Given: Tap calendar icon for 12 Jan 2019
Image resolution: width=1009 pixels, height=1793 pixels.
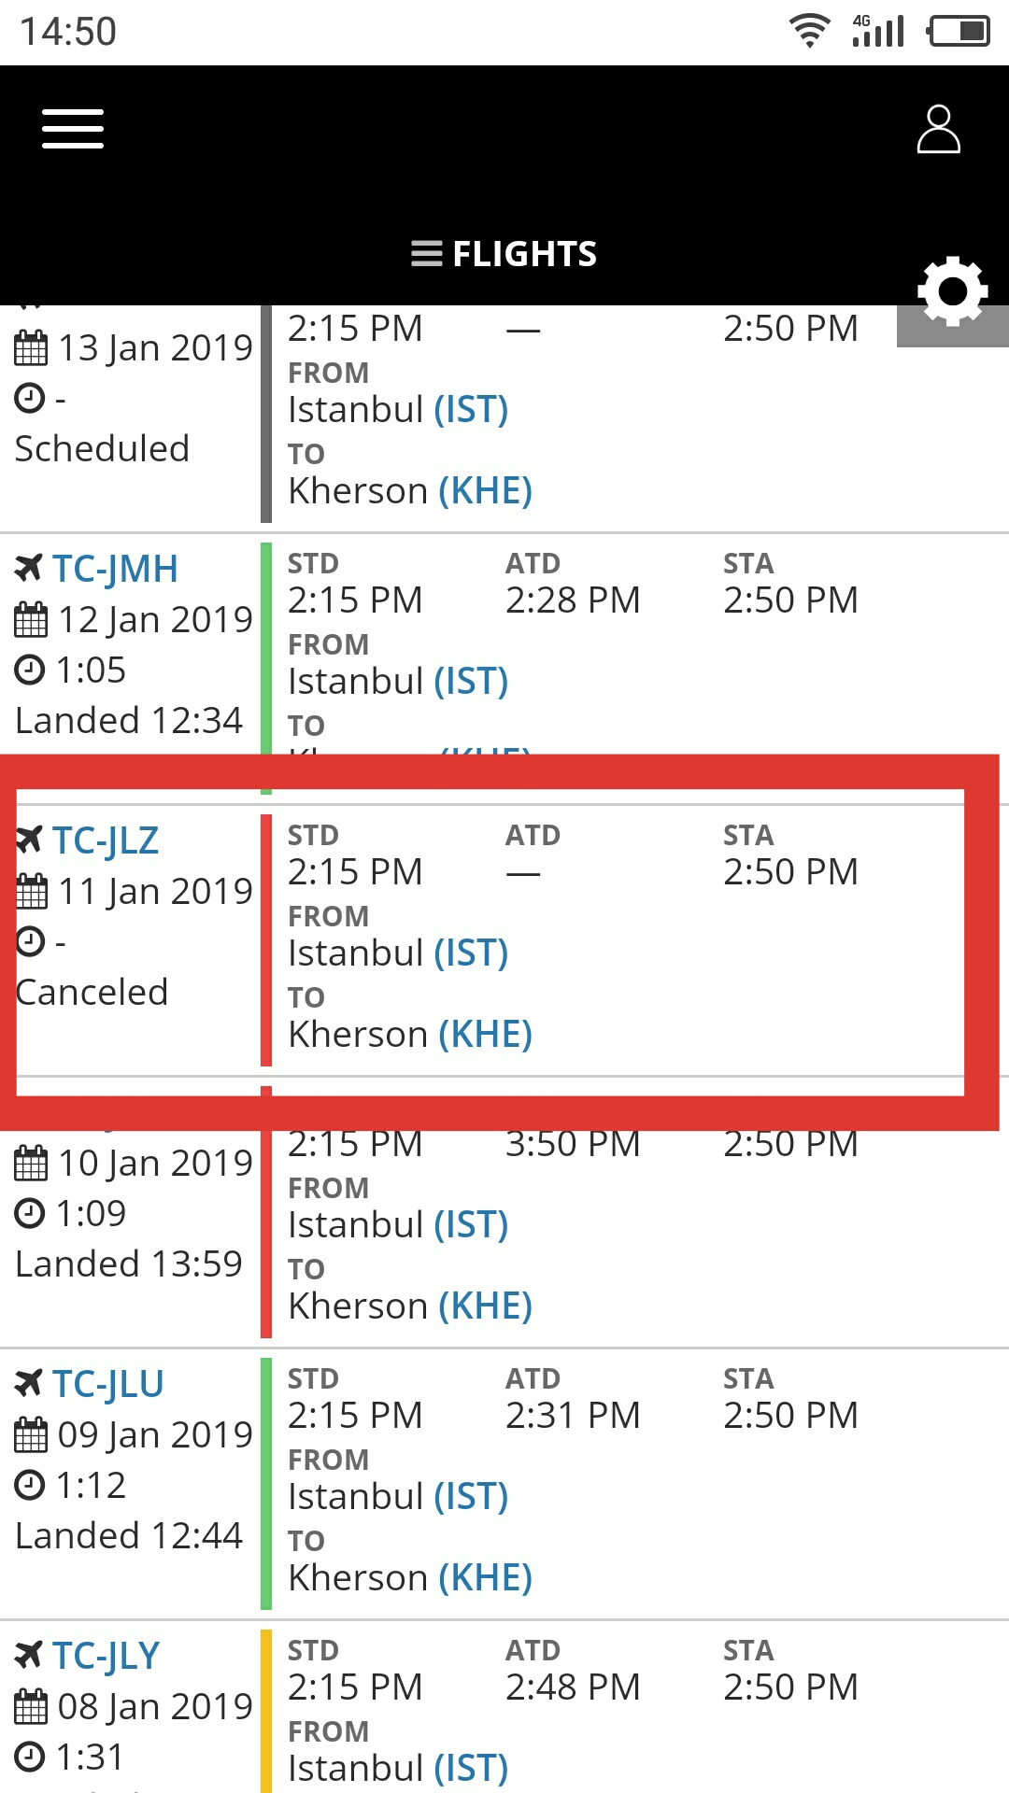Looking at the screenshot, I should coord(31,619).
